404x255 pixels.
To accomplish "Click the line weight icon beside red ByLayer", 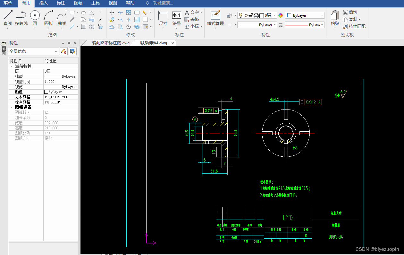I will [281, 25].
